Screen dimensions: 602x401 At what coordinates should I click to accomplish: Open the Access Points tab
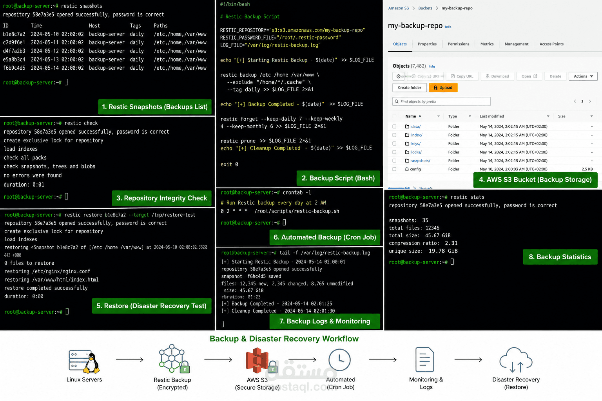(551, 44)
